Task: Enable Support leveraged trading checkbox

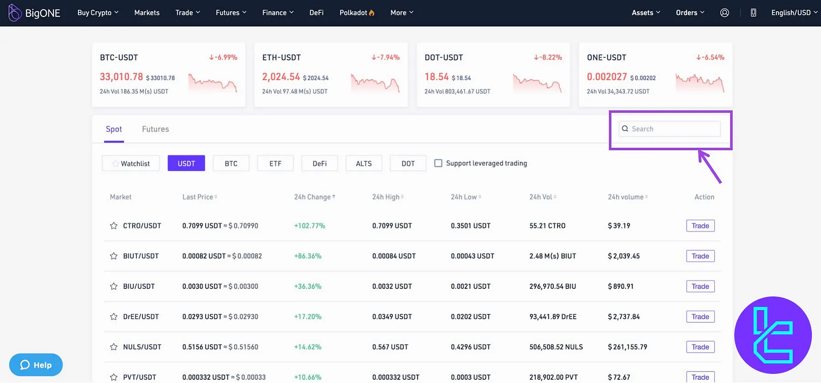Action: [x=438, y=163]
